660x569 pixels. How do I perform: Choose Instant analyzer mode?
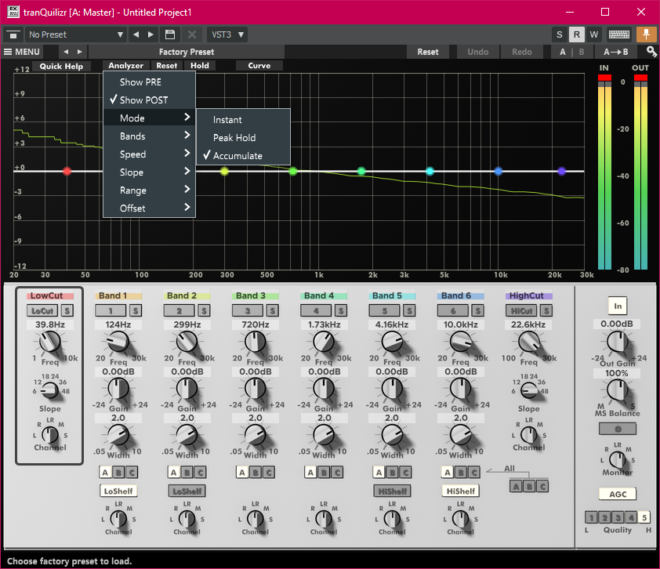click(243, 120)
